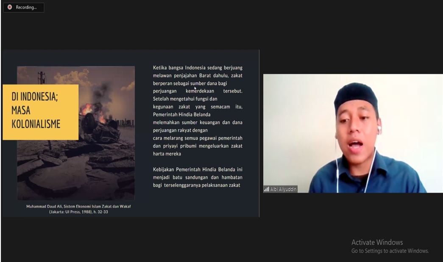Click the line "bagi terselenggaranya pelaksanaan zakat"
The width and height of the screenshot is (443, 262).
pos(196,185)
